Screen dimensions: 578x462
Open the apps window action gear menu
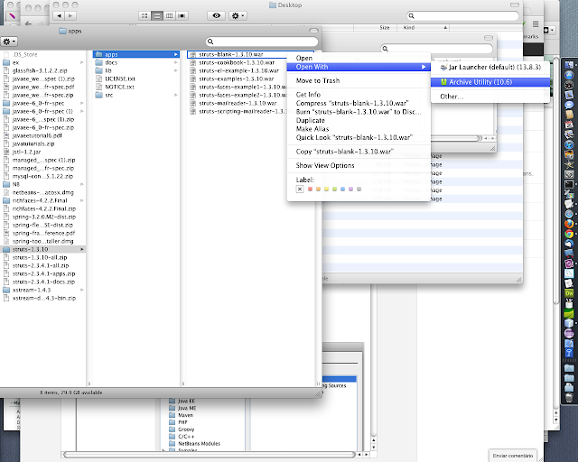tap(9, 42)
